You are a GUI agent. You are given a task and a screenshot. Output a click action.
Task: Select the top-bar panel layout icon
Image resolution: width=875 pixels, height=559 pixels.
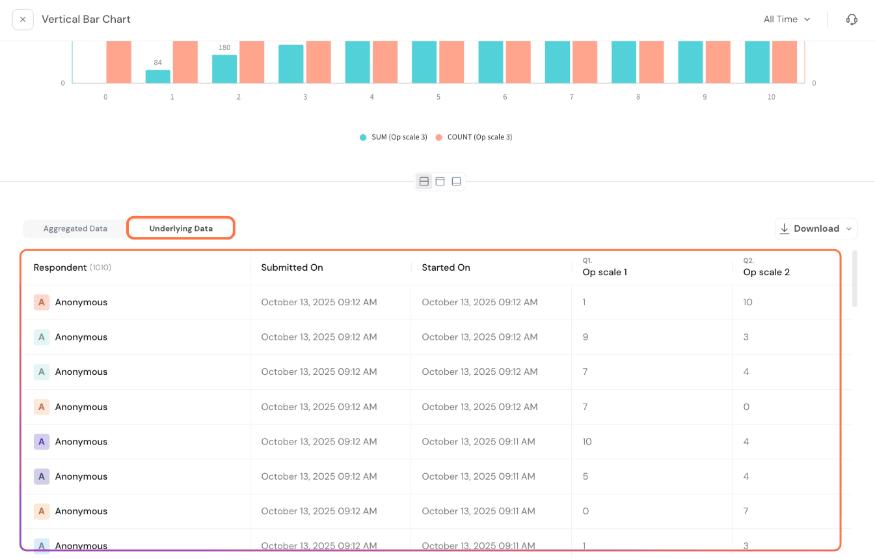point(440,182)
